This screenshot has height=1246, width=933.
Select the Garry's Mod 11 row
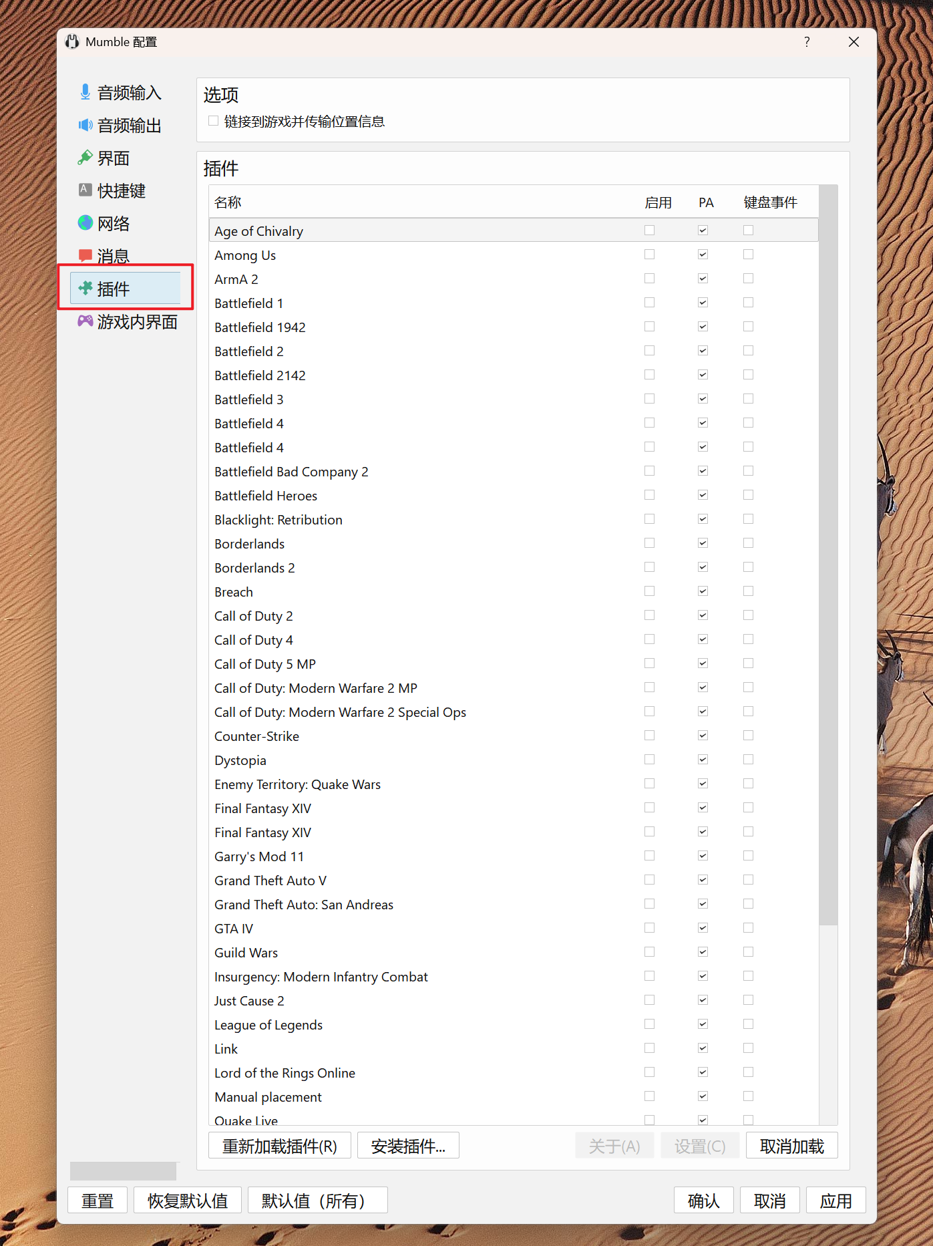[x=514, y=856]
